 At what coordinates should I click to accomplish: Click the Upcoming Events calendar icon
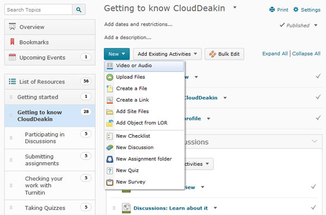[12, 57]
